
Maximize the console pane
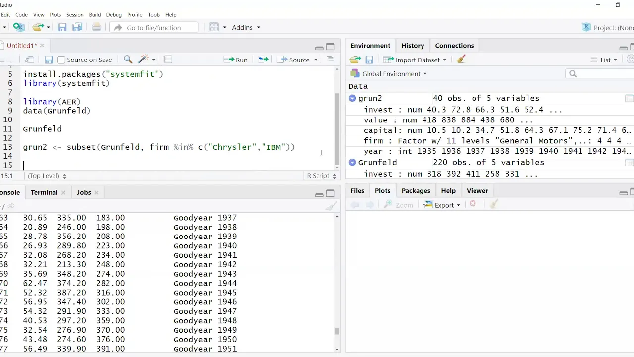330,193
